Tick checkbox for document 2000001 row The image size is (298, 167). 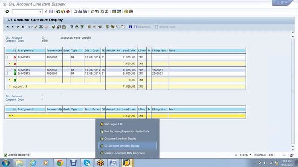point(7,70)
